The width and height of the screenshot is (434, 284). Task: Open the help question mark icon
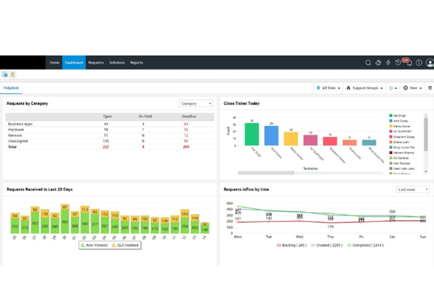tap(419, 63)
